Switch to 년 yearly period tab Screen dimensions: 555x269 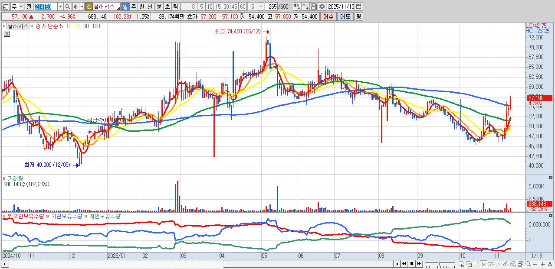click(150, 6)
